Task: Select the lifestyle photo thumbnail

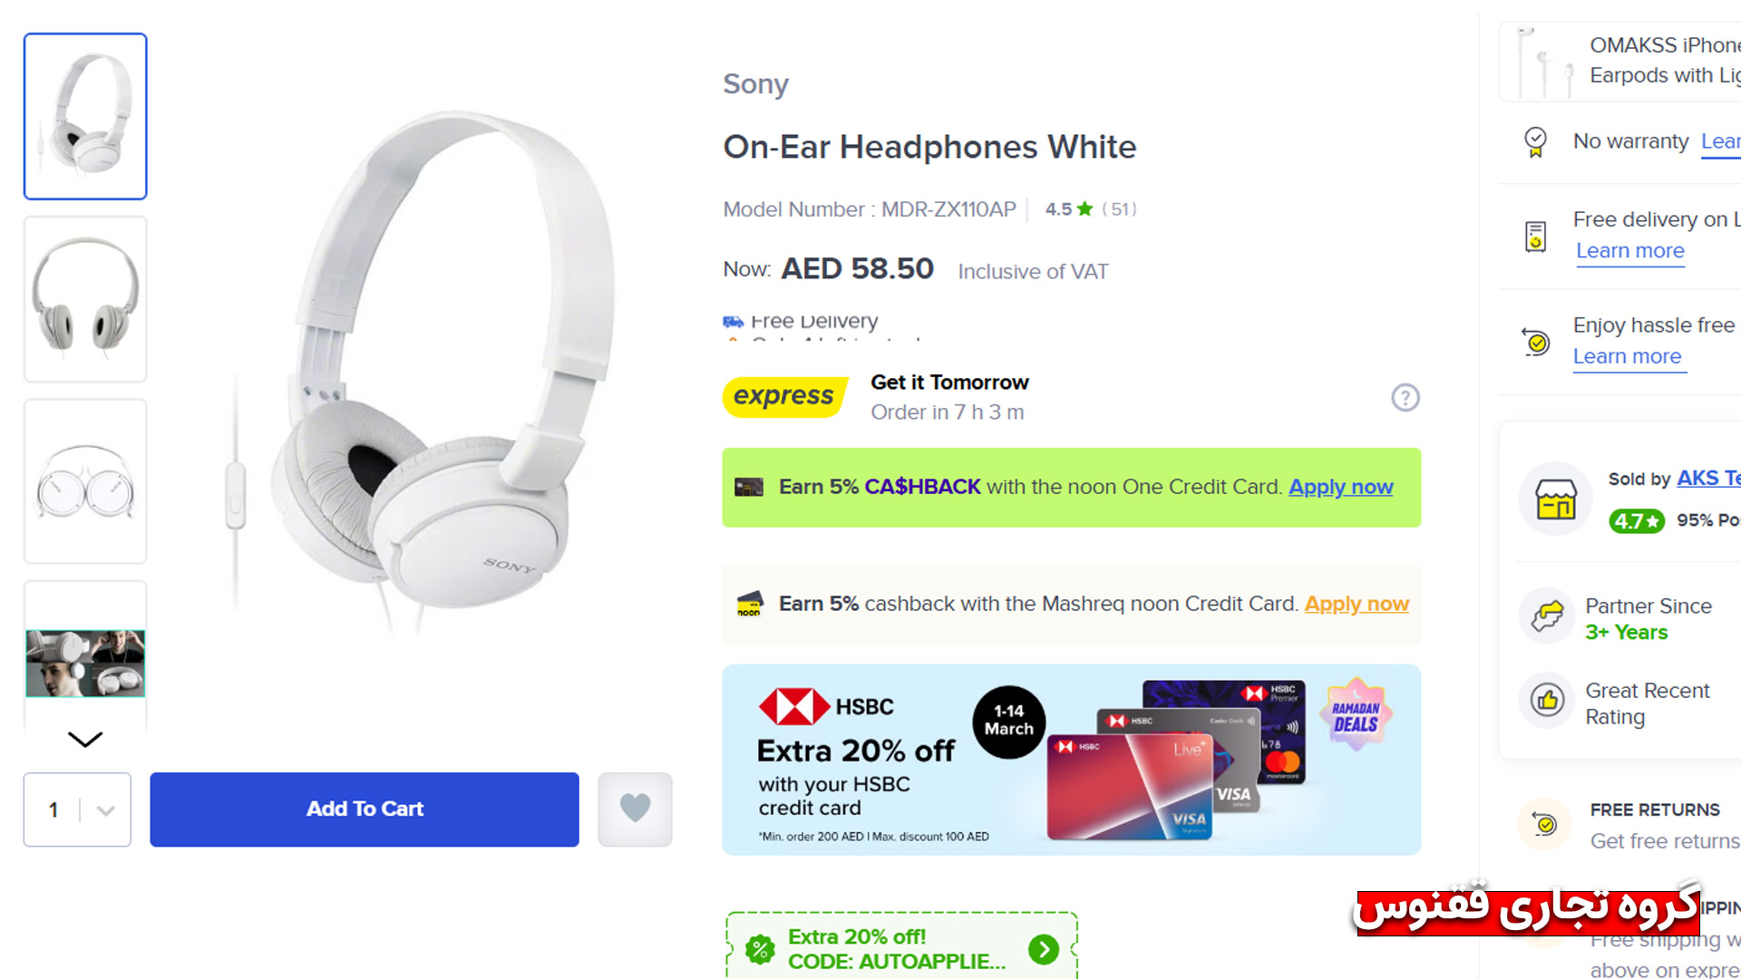Action: [x=85, y=662]
